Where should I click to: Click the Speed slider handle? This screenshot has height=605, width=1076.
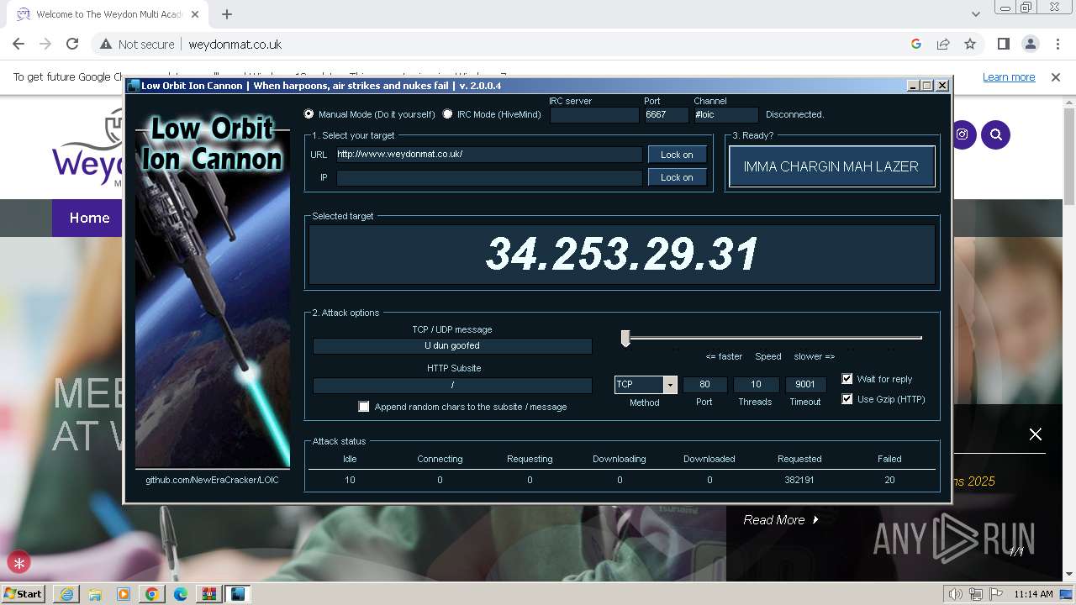(x=625, y=338)
